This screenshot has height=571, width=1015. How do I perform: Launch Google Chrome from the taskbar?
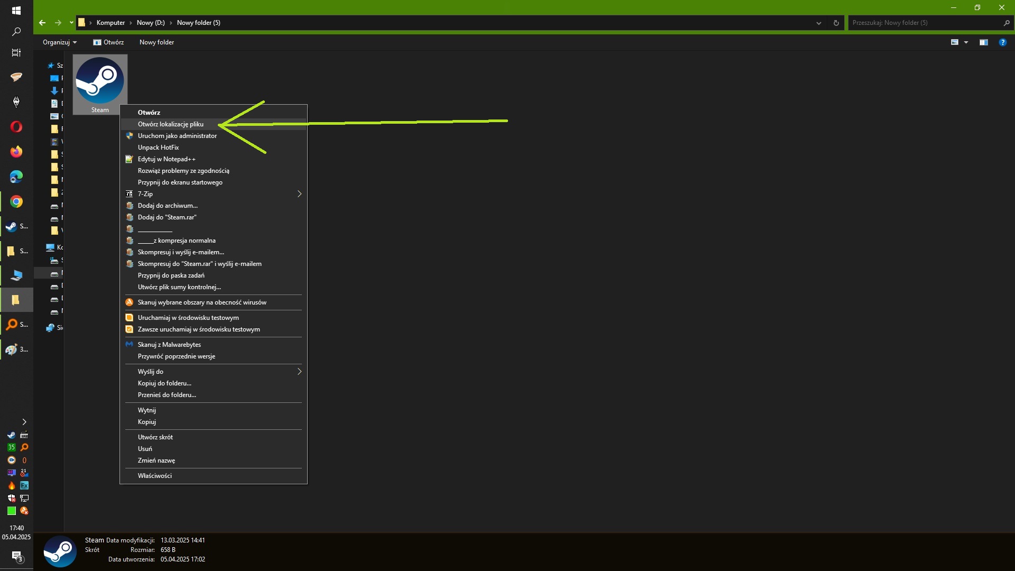tap(16, 201)
